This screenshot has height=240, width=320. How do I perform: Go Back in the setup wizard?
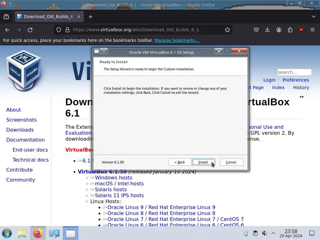180,162
